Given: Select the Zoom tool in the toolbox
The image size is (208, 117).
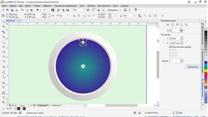Looking at the screenshot, I should (3, 36).
